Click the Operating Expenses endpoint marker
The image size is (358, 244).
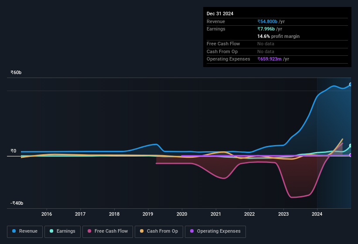point(351,155)
